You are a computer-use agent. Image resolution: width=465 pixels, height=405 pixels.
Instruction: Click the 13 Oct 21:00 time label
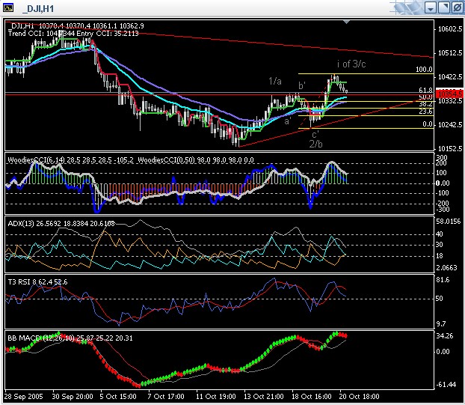point(264,396)
